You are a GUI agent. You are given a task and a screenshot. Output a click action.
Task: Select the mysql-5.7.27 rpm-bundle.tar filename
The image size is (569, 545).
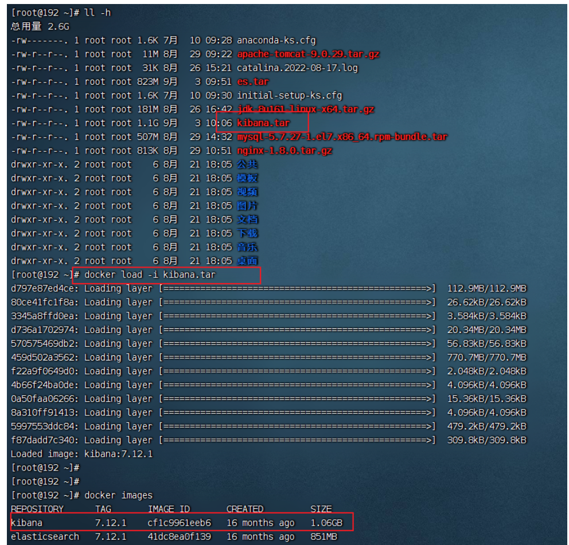342,137
